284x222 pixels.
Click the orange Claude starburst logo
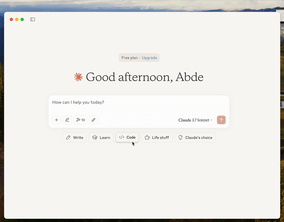click(x=78, y=77)
